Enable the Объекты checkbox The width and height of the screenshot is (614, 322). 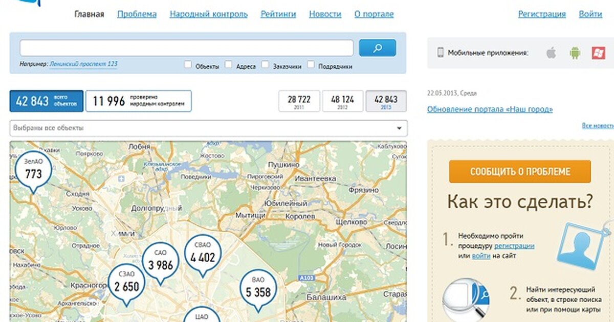point(188,65)
